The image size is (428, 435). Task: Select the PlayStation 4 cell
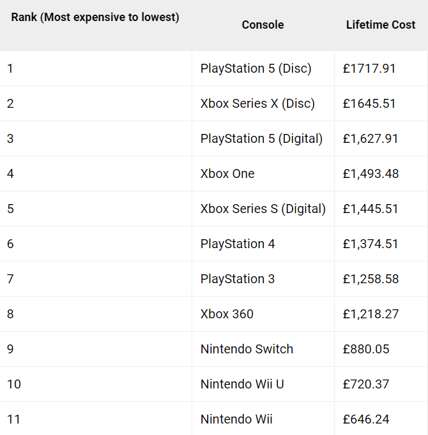point(238,244)
